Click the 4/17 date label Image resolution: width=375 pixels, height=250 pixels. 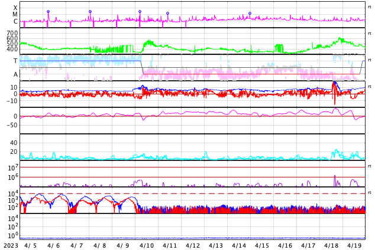pos(308,245)
